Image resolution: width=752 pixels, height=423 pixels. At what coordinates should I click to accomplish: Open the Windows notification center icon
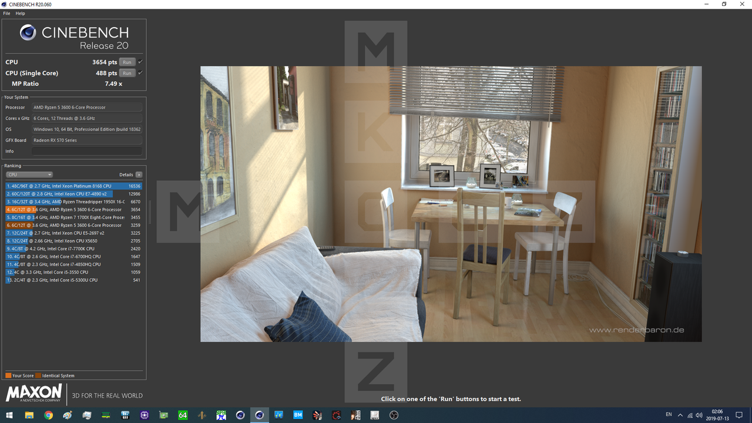click(740, 415)
